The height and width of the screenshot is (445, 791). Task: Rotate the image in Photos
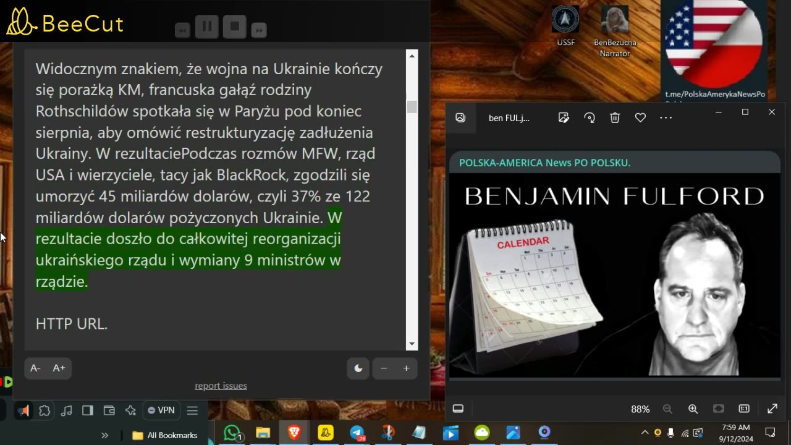pyautogui.click(x=590, y=117)
